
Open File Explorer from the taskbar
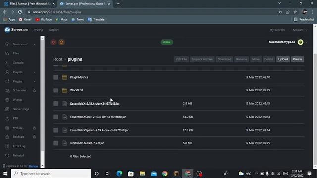(142, 174)
